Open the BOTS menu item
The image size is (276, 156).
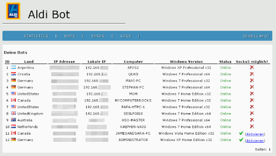[70, 36]
